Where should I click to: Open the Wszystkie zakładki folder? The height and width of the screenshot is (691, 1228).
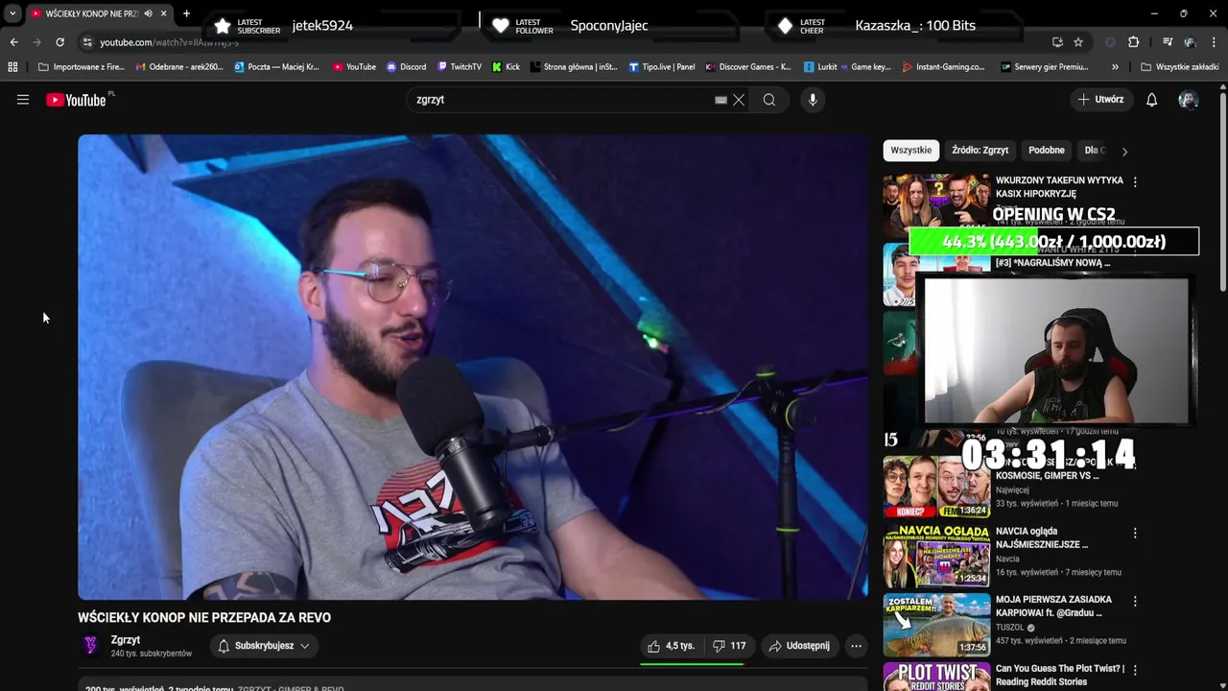click(x=1180, y=67)
